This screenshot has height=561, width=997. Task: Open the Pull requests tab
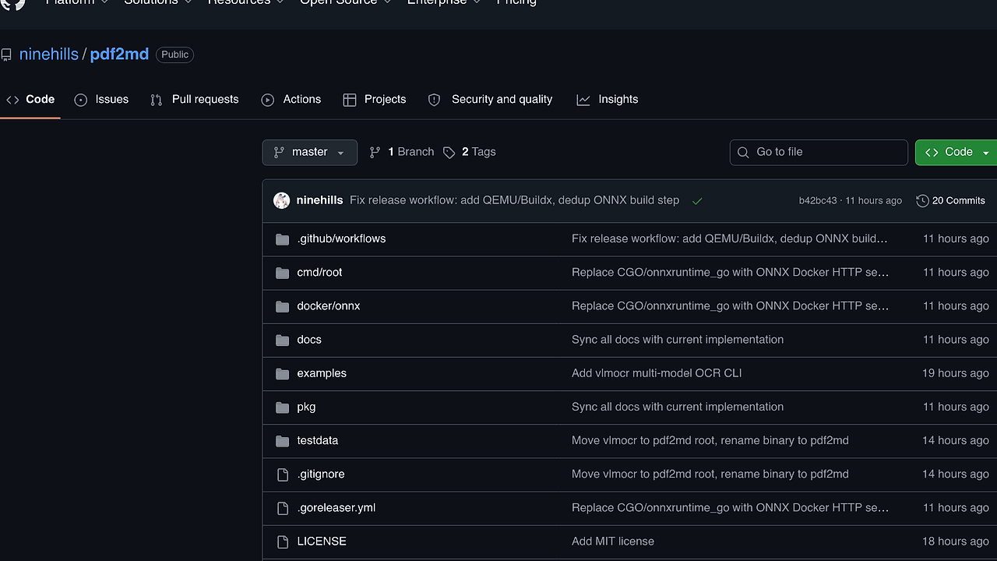(x=195, y=100)
